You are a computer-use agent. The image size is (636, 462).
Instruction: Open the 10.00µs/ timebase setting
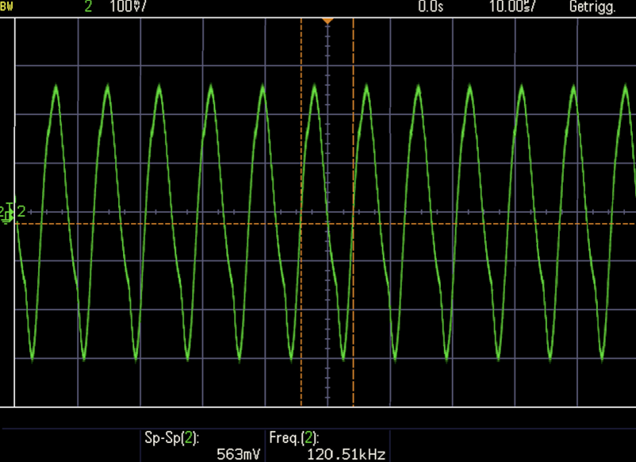pos(514,7)
